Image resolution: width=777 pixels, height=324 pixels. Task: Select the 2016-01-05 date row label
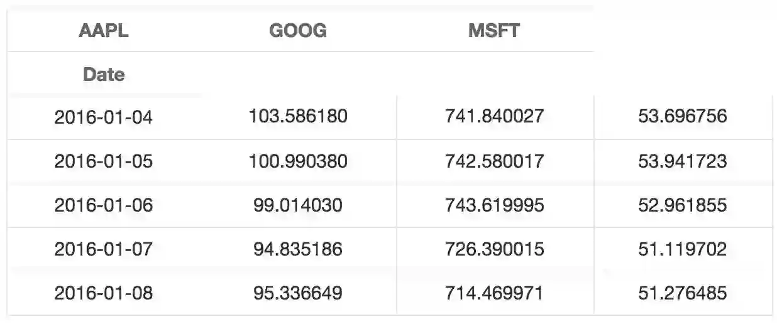tap(104, 161)
